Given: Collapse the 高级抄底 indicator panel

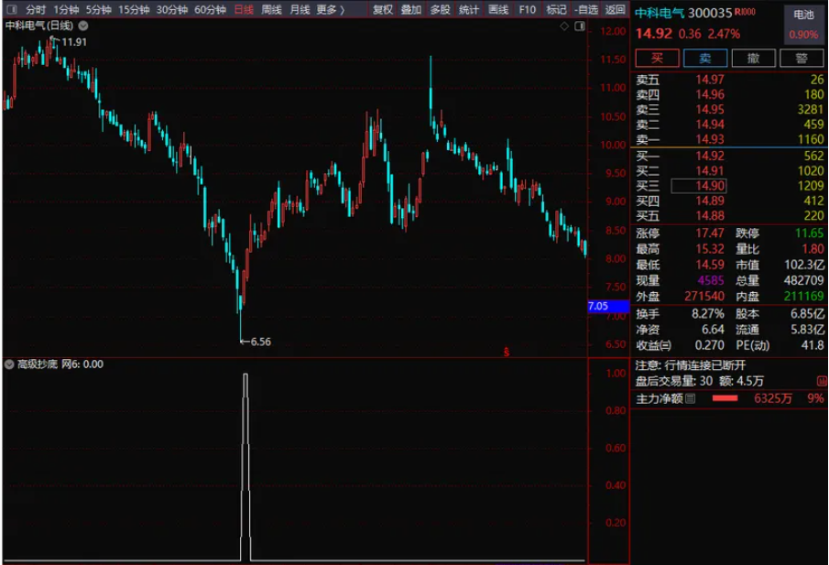Looking at the screenshot, I should pos(7,364).
